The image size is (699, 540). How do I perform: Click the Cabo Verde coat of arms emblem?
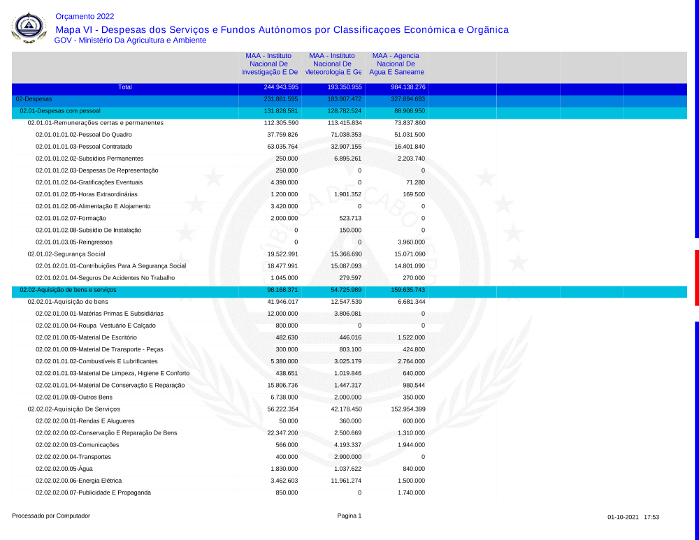pos(29,28)
